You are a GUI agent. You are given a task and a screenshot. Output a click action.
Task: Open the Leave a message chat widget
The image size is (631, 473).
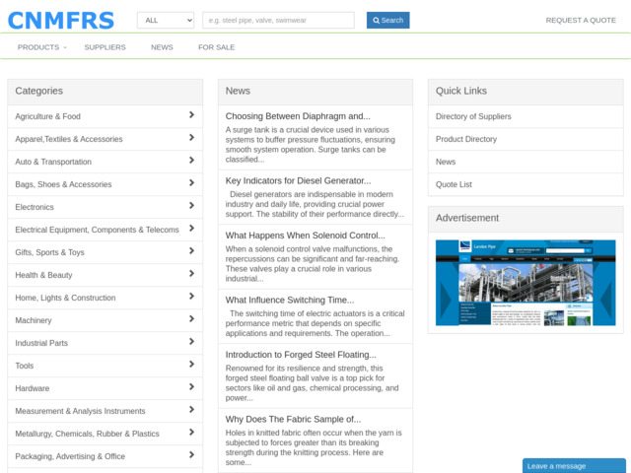(x=574, y=465)
